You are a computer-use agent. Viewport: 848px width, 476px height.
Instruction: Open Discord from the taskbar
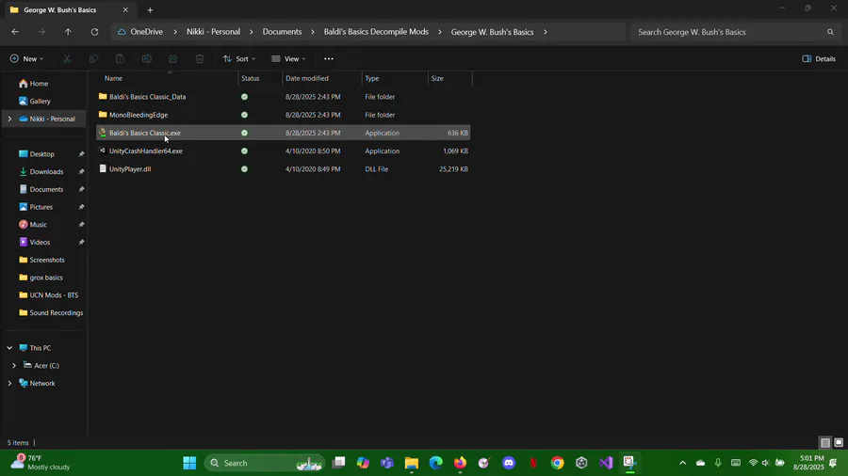click(509, 463)
